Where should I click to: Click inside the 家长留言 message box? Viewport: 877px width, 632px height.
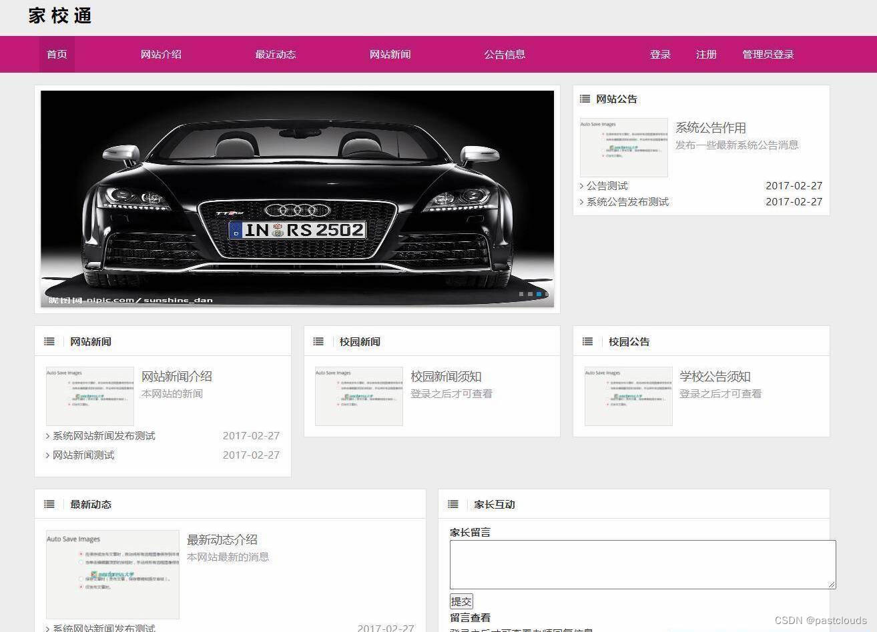[x=642, y=563]
